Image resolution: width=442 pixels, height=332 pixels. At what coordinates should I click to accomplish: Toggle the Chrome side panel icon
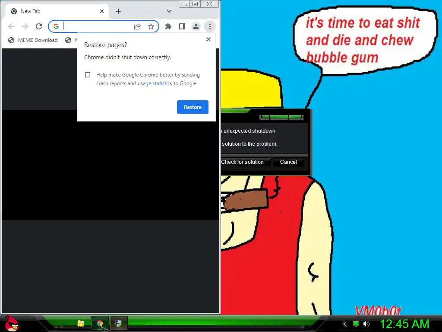182,26
